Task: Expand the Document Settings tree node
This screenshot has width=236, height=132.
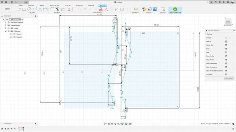Action: tap(6, 22)
